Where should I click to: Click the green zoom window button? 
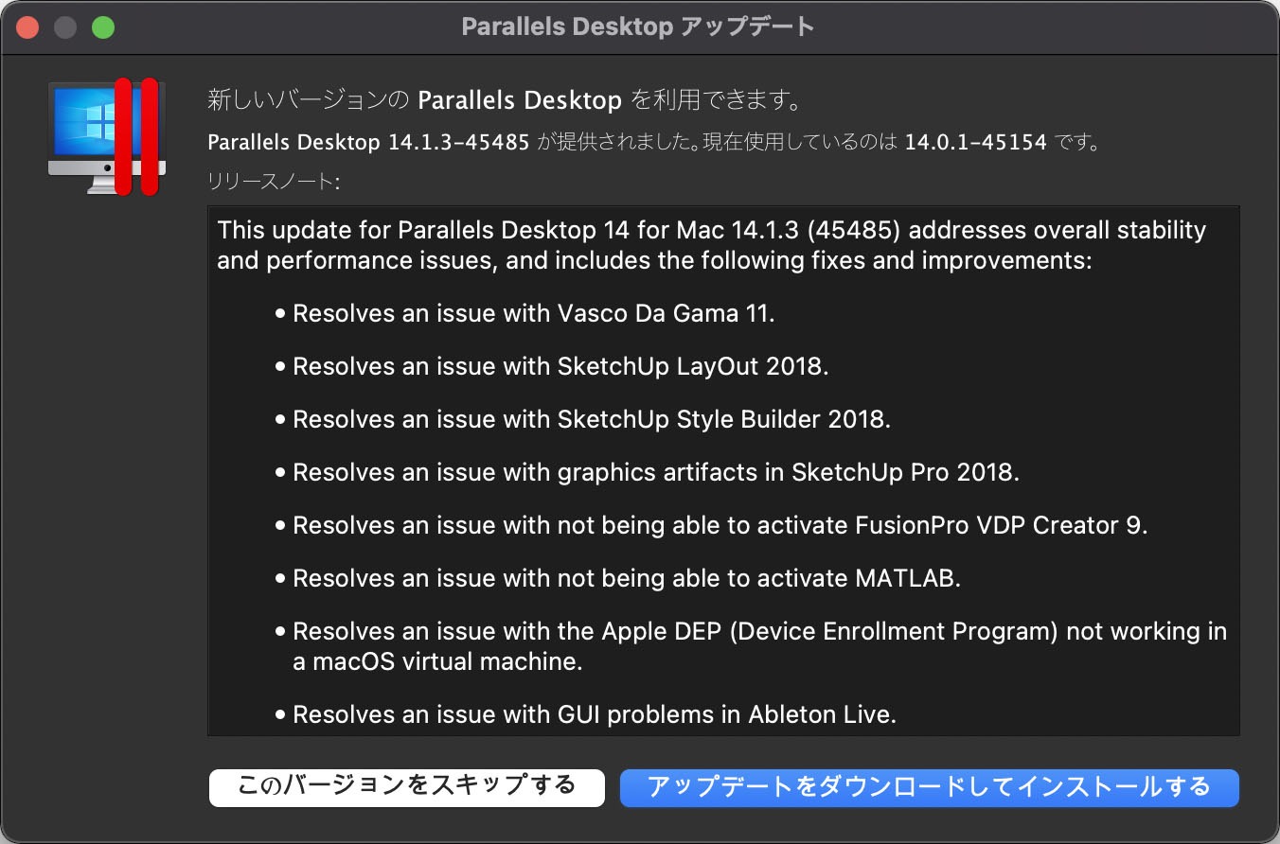103,27
